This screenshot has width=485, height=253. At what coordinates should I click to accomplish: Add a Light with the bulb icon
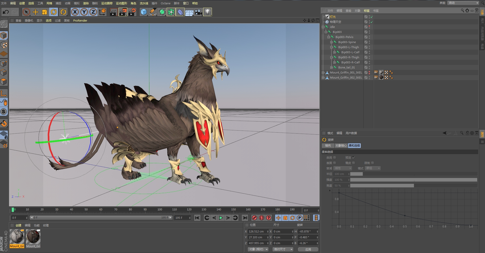(207, 12)
